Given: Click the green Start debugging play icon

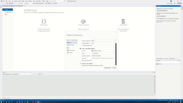Looking at the screenshot, I should 34,3.
